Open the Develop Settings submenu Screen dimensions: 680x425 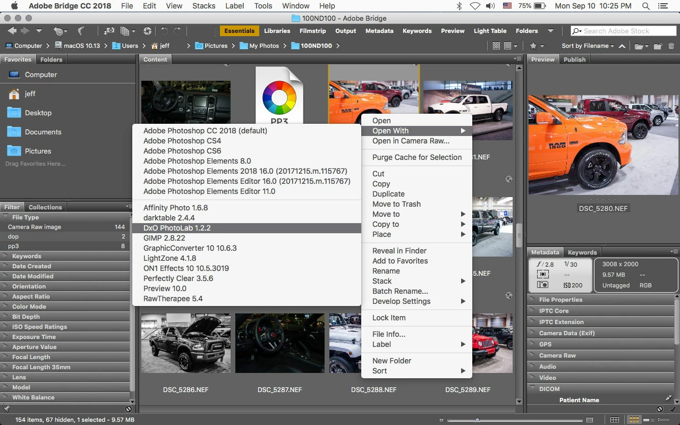pyautogui.click(x=416, y=301)
